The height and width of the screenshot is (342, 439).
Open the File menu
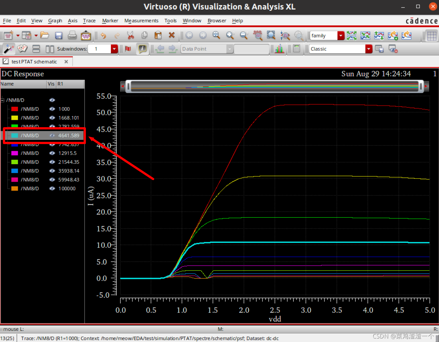pos(7,21)
